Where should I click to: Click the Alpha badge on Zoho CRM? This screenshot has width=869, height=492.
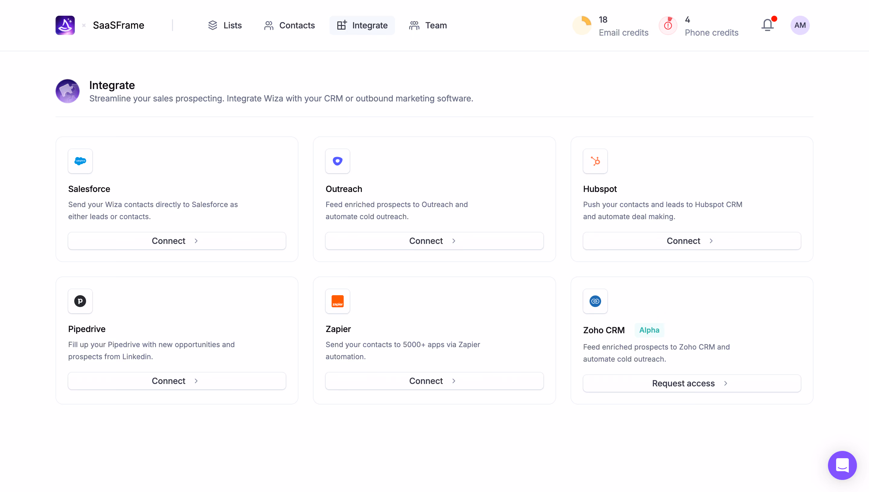click(649, 330)
